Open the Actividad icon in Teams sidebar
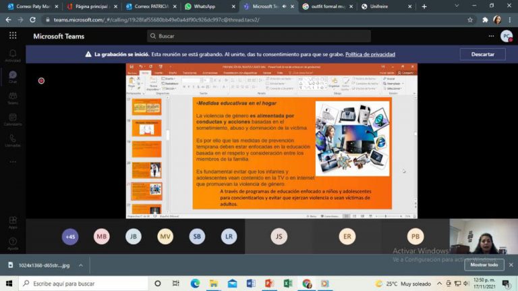This screenshot has width=518, height=291. [x=12, y=55]
